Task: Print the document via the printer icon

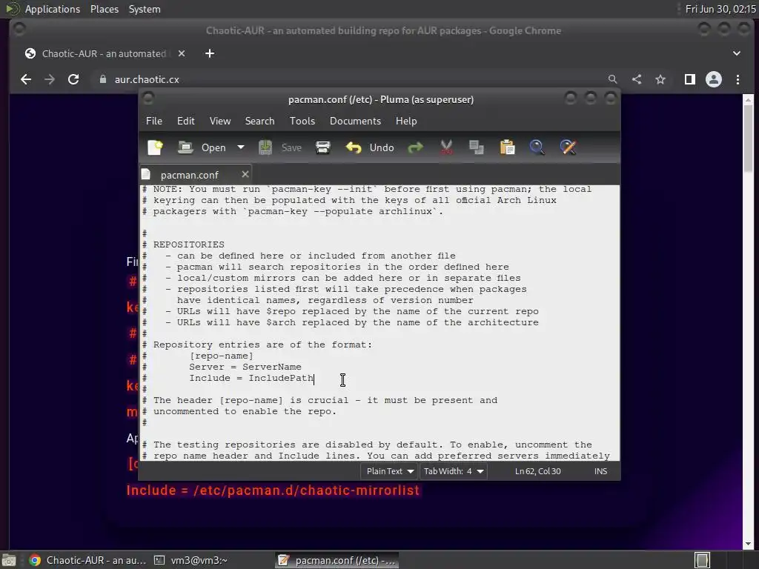Action: [x=323, y=147]
